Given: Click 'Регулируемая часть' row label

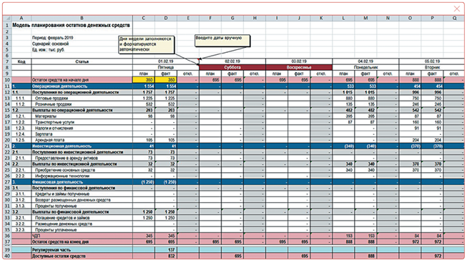Looking at the screenshot, I should pos(51,250).
